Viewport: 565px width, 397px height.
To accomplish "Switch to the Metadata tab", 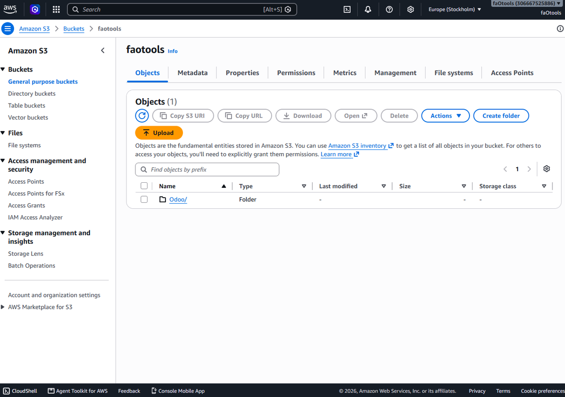I will tap(192, 73).
